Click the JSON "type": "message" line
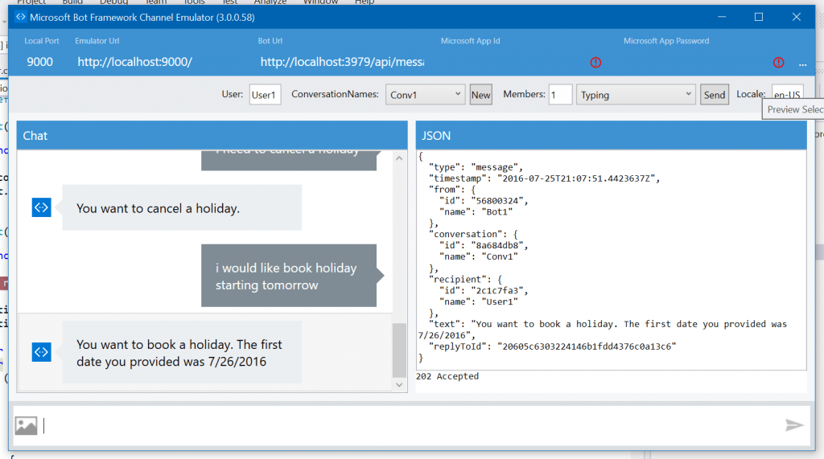 click(476, 167)
